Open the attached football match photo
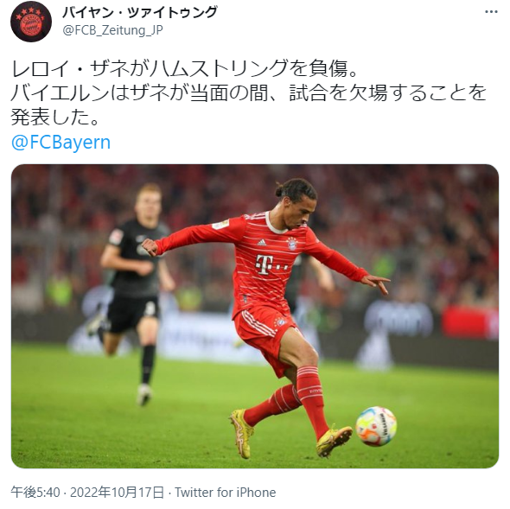 255,316
